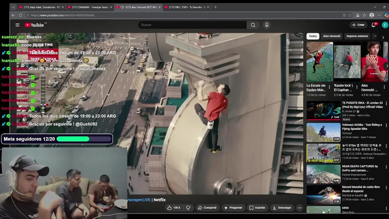This screenshot has height=219, width=389.
Task: Open options for Récord Mundial de caída video
Action: tap(386, 188)
